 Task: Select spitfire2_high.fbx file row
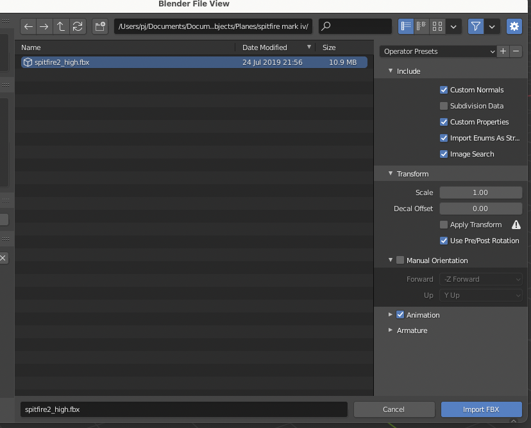[x=194, y=62]
